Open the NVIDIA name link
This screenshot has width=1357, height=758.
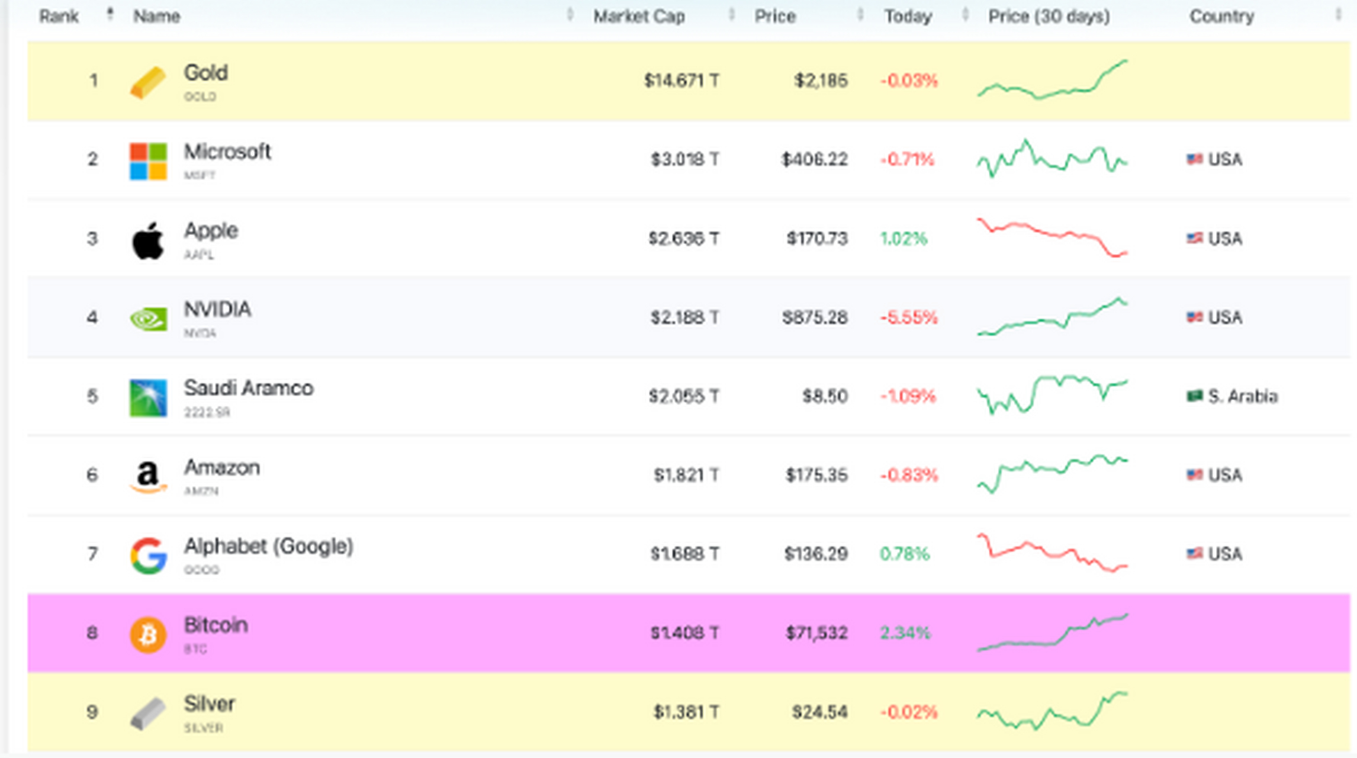pos(217,309)
